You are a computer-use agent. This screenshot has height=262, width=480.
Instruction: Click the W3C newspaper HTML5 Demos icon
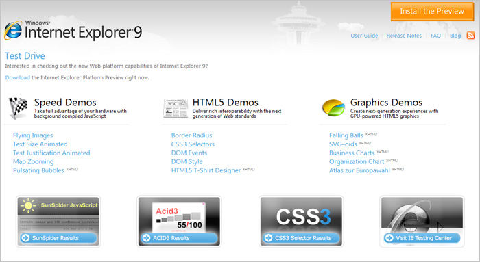tap(176, 108)
